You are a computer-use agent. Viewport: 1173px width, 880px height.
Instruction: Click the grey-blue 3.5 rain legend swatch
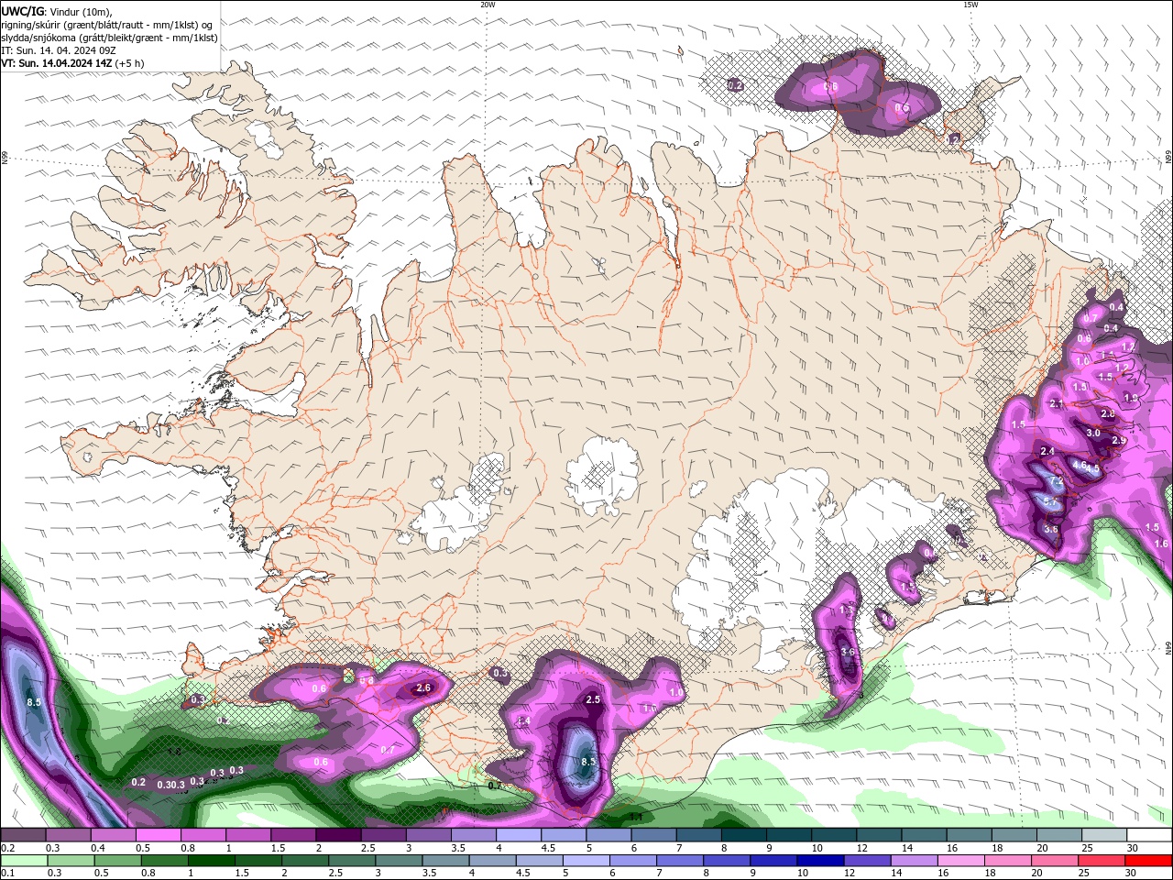[445, 860]
